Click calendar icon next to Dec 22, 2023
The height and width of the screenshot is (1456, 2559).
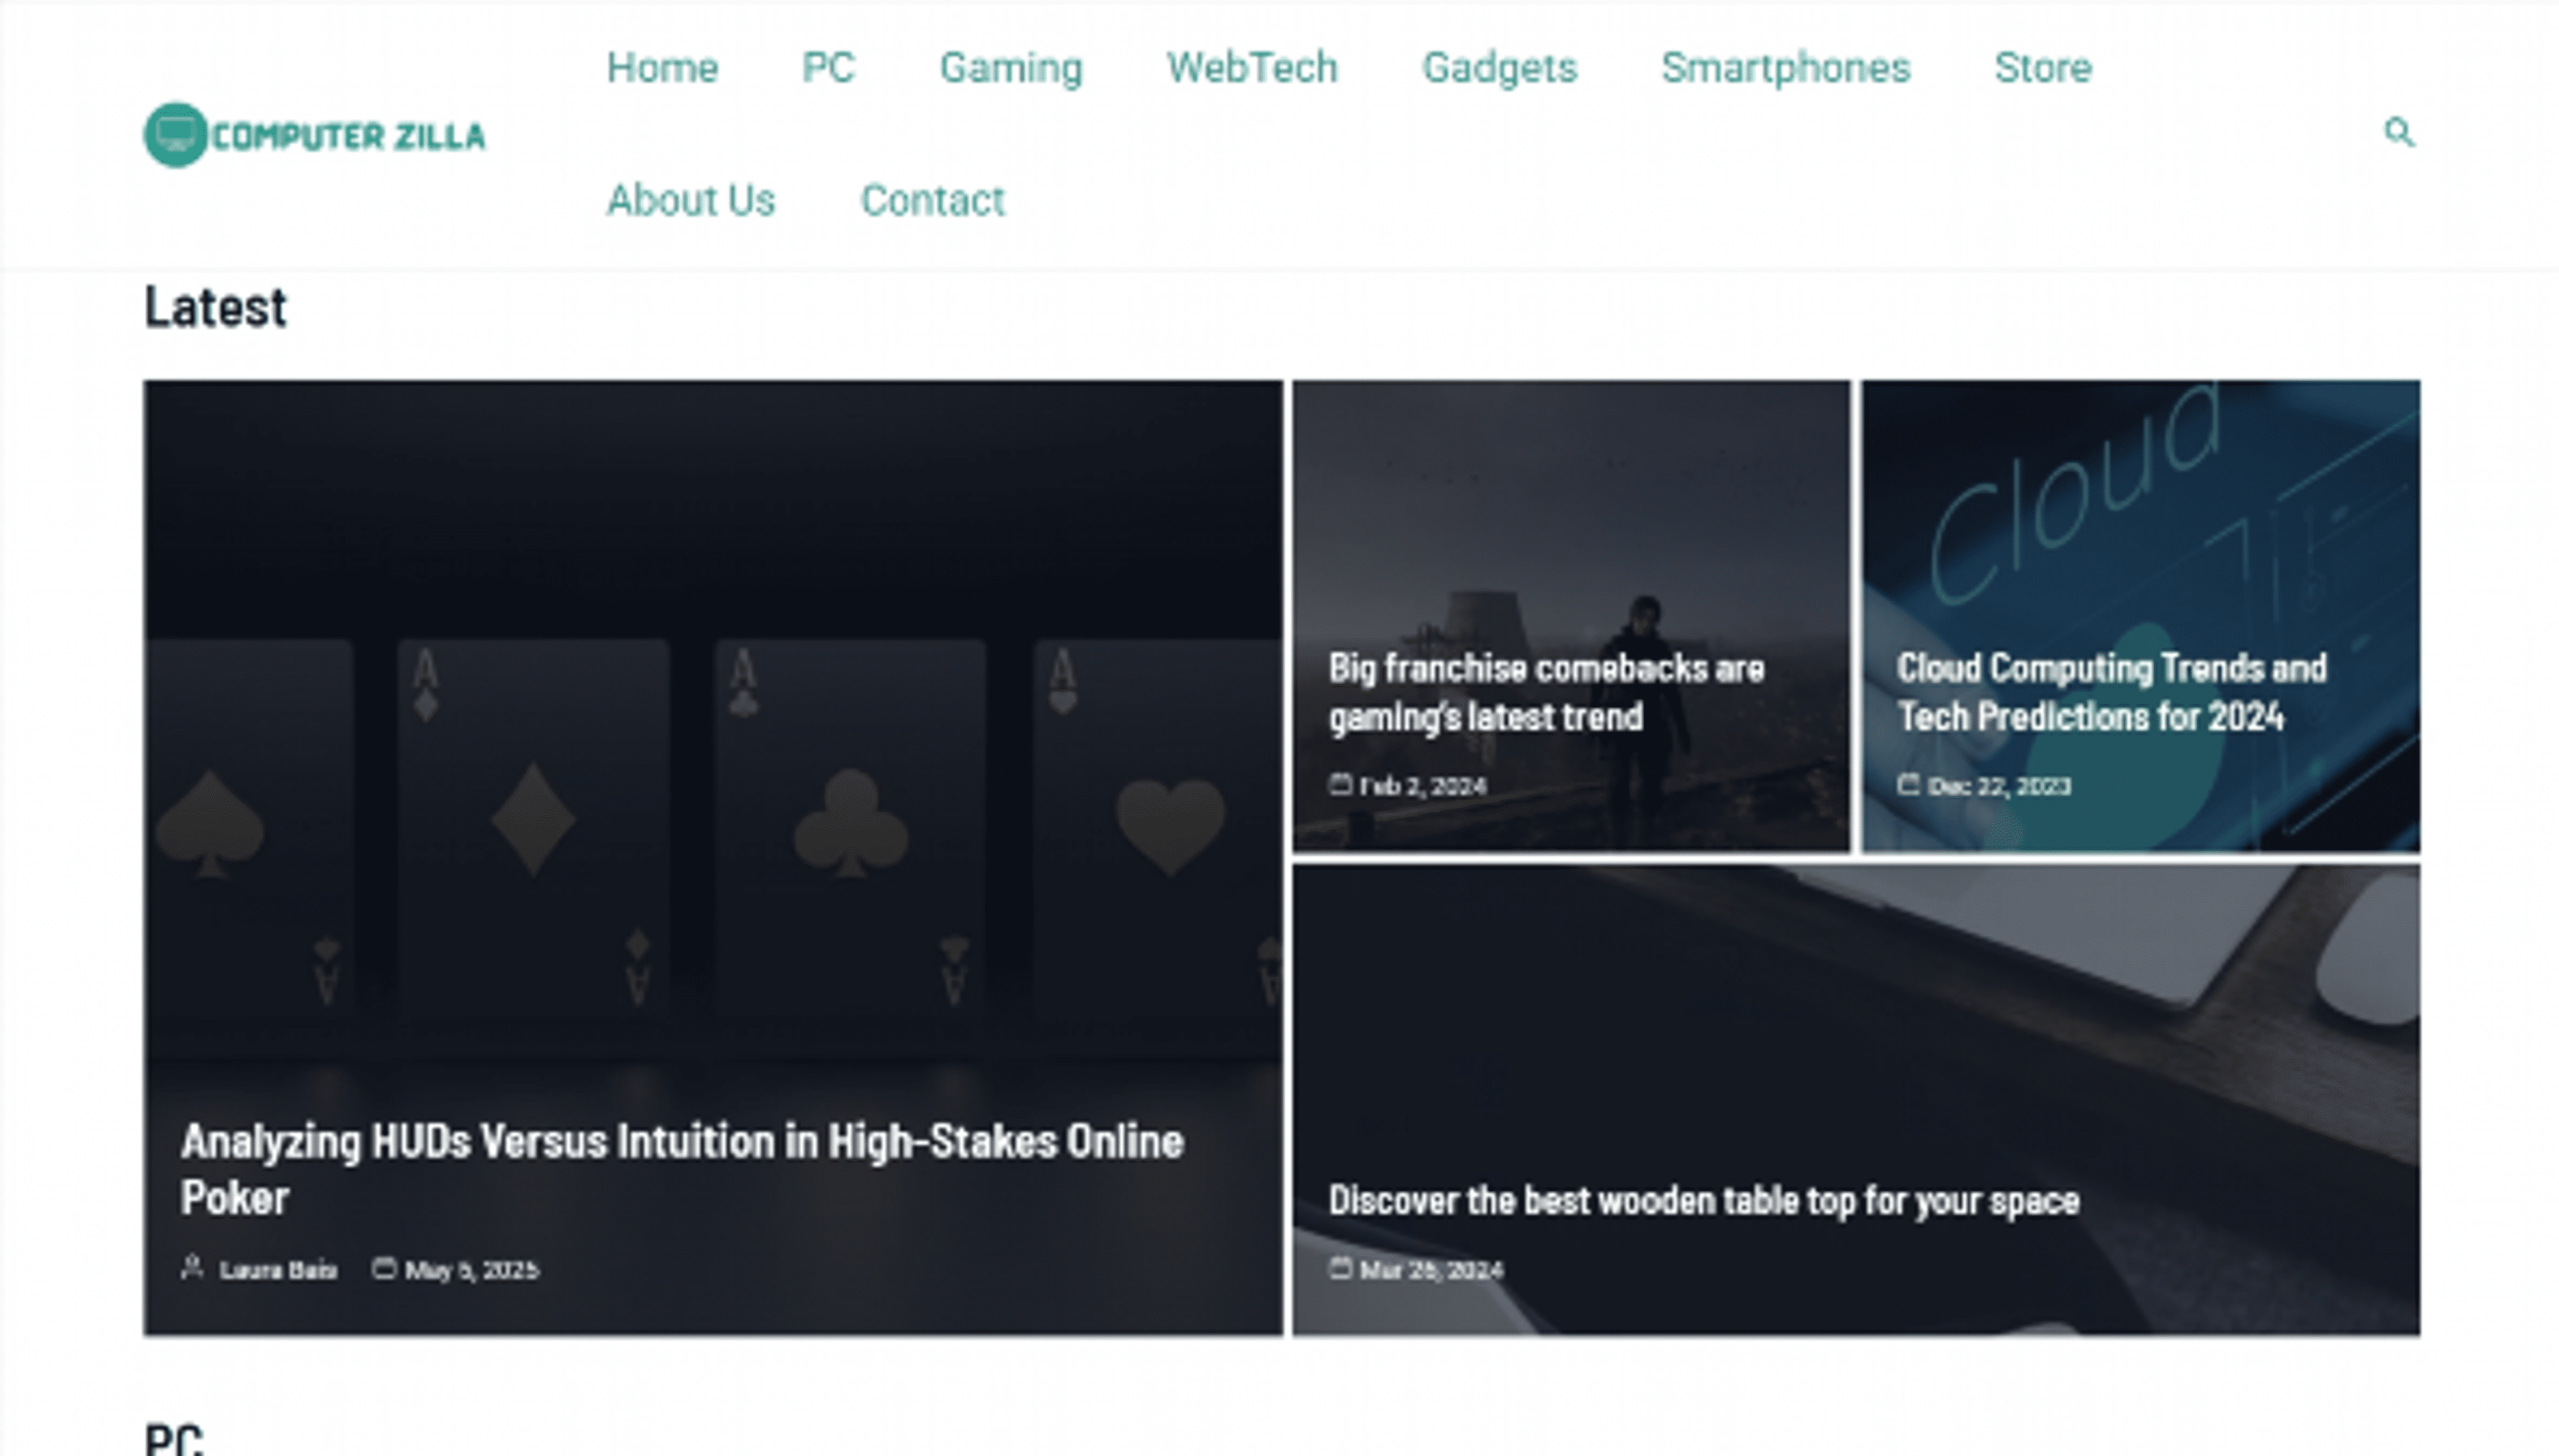pos(1908,784)
